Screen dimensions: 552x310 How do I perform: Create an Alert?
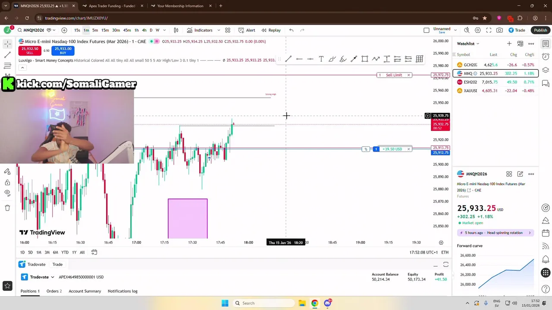tap(247, 30)
